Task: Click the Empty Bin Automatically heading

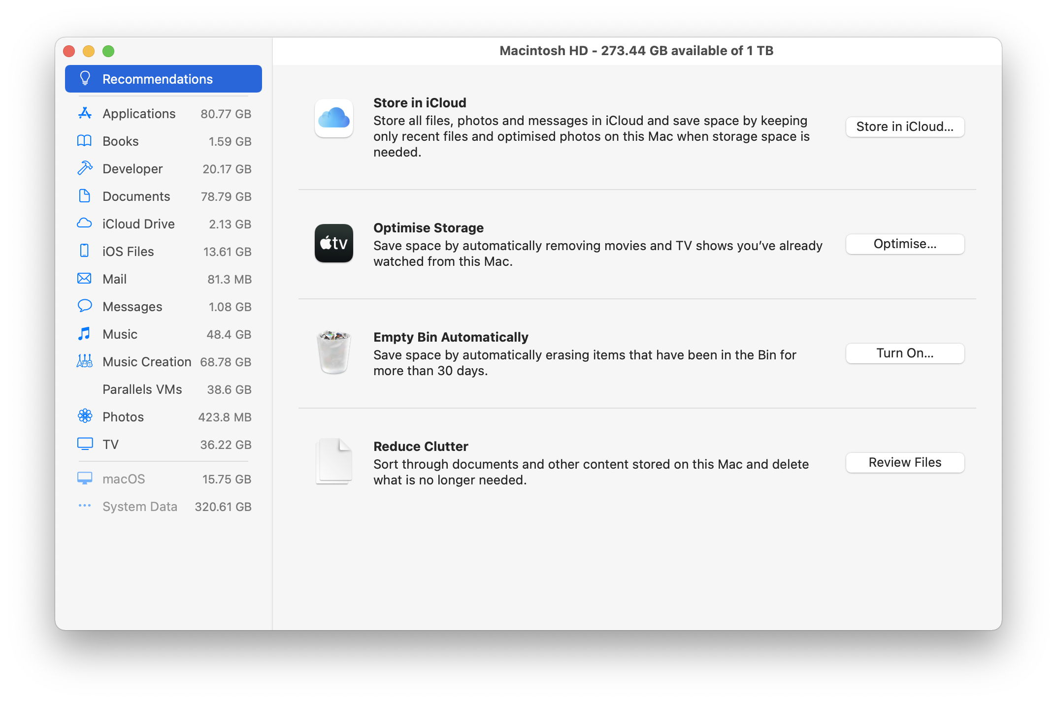Action: click(x=451, y=337)
